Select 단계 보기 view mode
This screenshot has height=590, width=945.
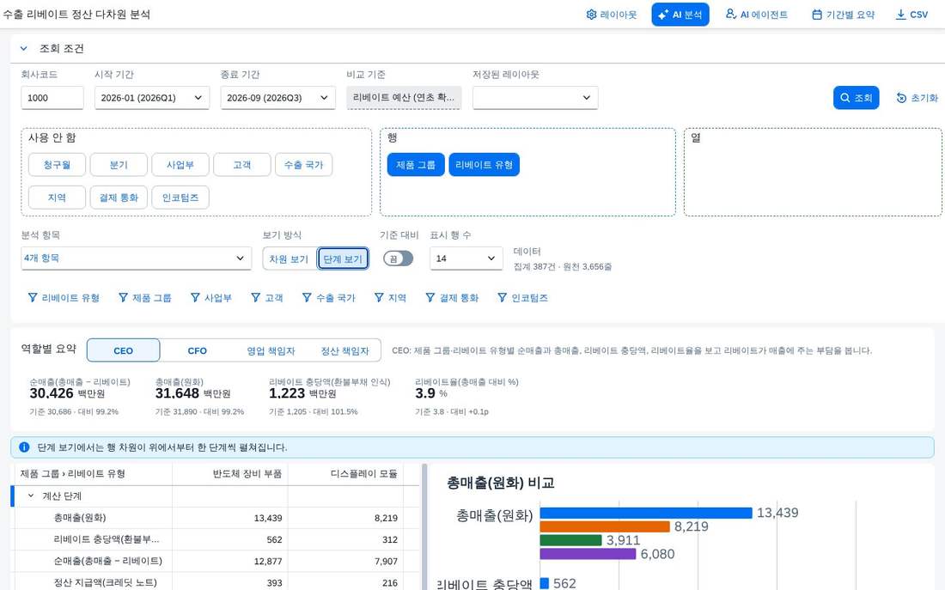(343, 259)
